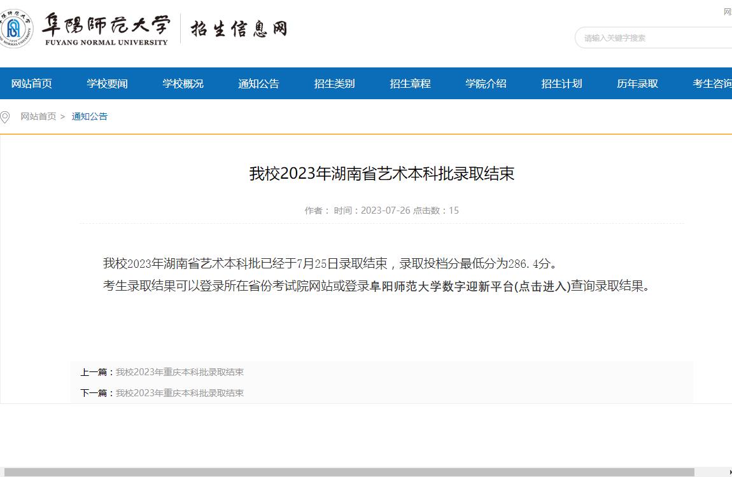This screenshot has width=732, height=477.
Task: Click the date text 时间：2023-07-26
Action: pyautogui.click(x=372, y=211)
